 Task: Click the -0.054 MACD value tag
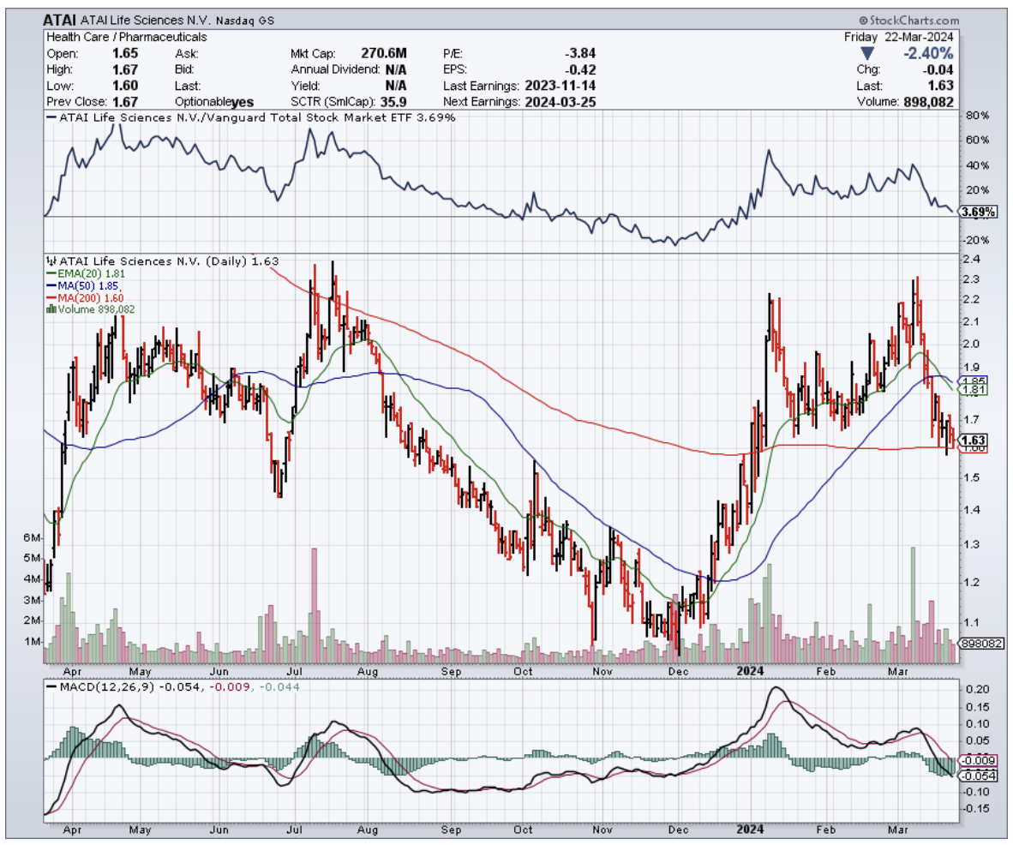[976, 775]
